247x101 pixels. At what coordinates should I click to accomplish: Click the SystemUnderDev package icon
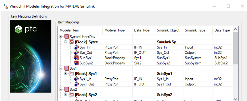[67, 37]
